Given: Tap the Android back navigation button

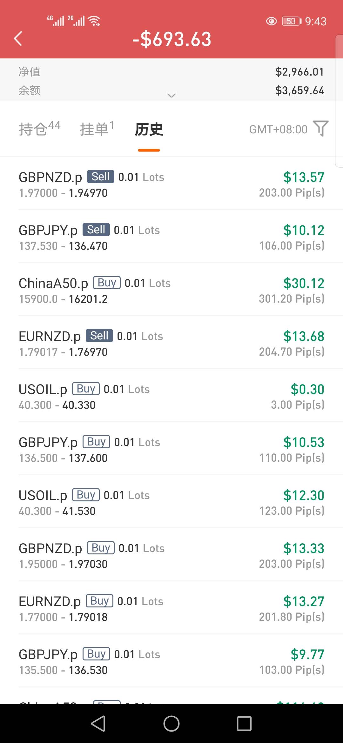Looking at the screenshot, I should click(x=98, y=724).
